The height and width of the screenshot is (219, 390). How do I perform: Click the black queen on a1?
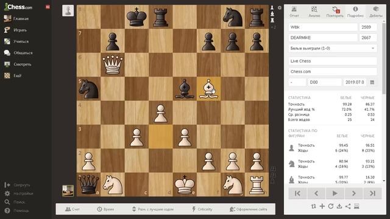coord(88,185)
